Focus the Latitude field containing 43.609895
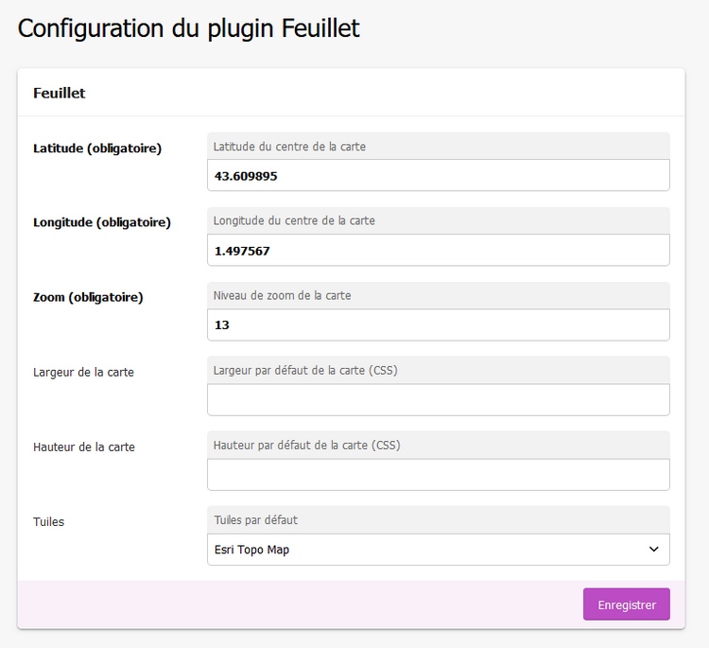The height and width of the screenshot is (648, 709). click(x=438, y=176)
